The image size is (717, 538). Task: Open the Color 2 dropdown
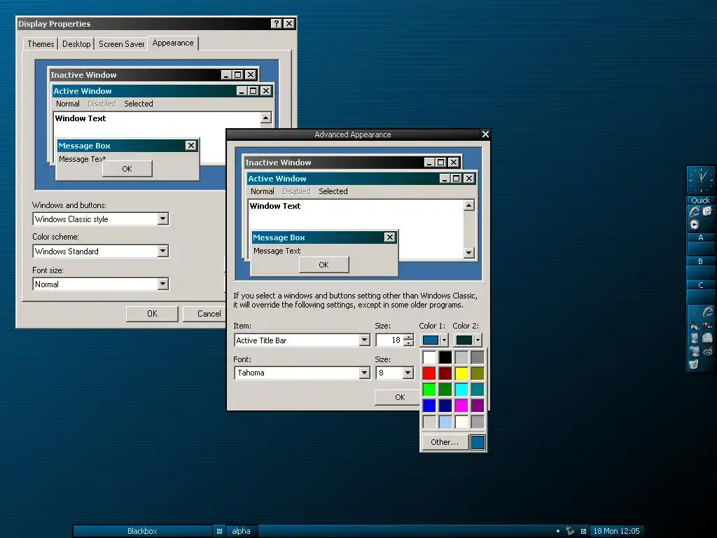[468, 340]
